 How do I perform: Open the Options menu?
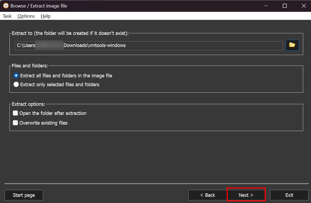coord(26,16)
